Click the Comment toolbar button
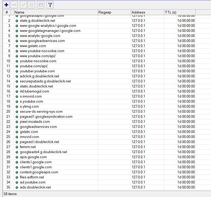The width and height of the screenshot is (211, 197). [x=41, y=5]
